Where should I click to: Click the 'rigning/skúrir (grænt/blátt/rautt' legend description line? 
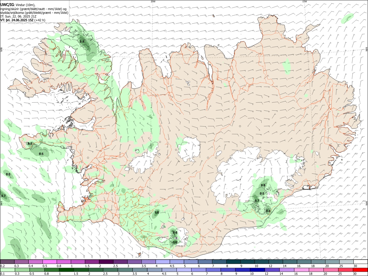click(34, 9)
